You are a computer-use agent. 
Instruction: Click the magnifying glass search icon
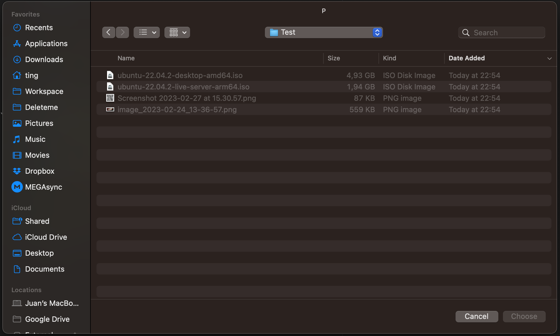(x=466, y=33)
